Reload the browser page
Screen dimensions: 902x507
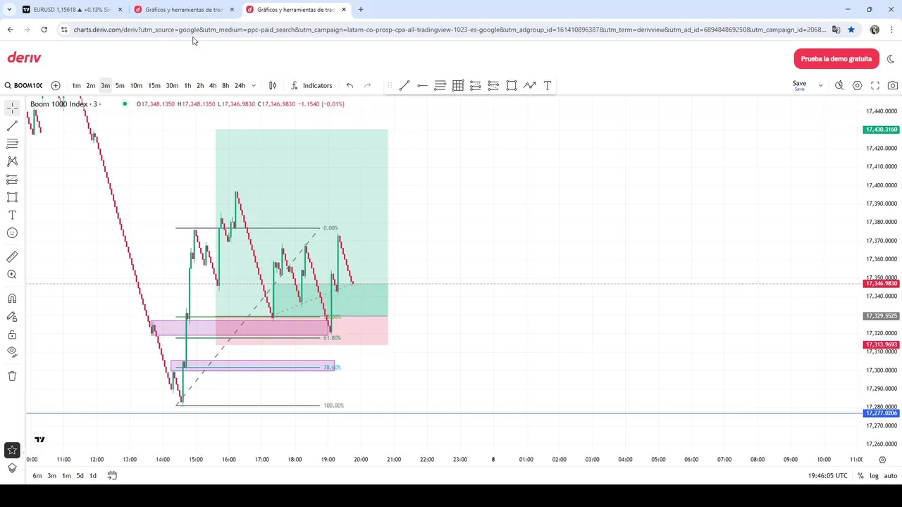coord(44,30)
